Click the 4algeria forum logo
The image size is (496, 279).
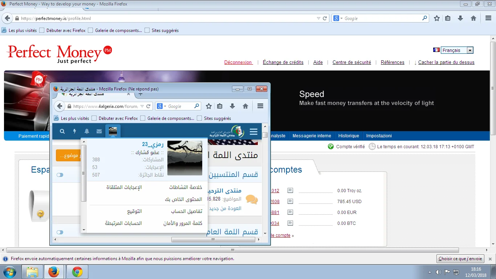(227, 132)
